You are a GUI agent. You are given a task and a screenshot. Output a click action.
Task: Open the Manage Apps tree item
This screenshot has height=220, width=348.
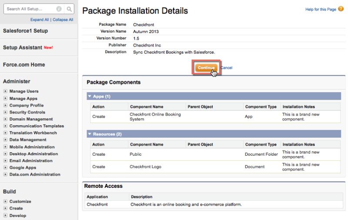[23, 98]
